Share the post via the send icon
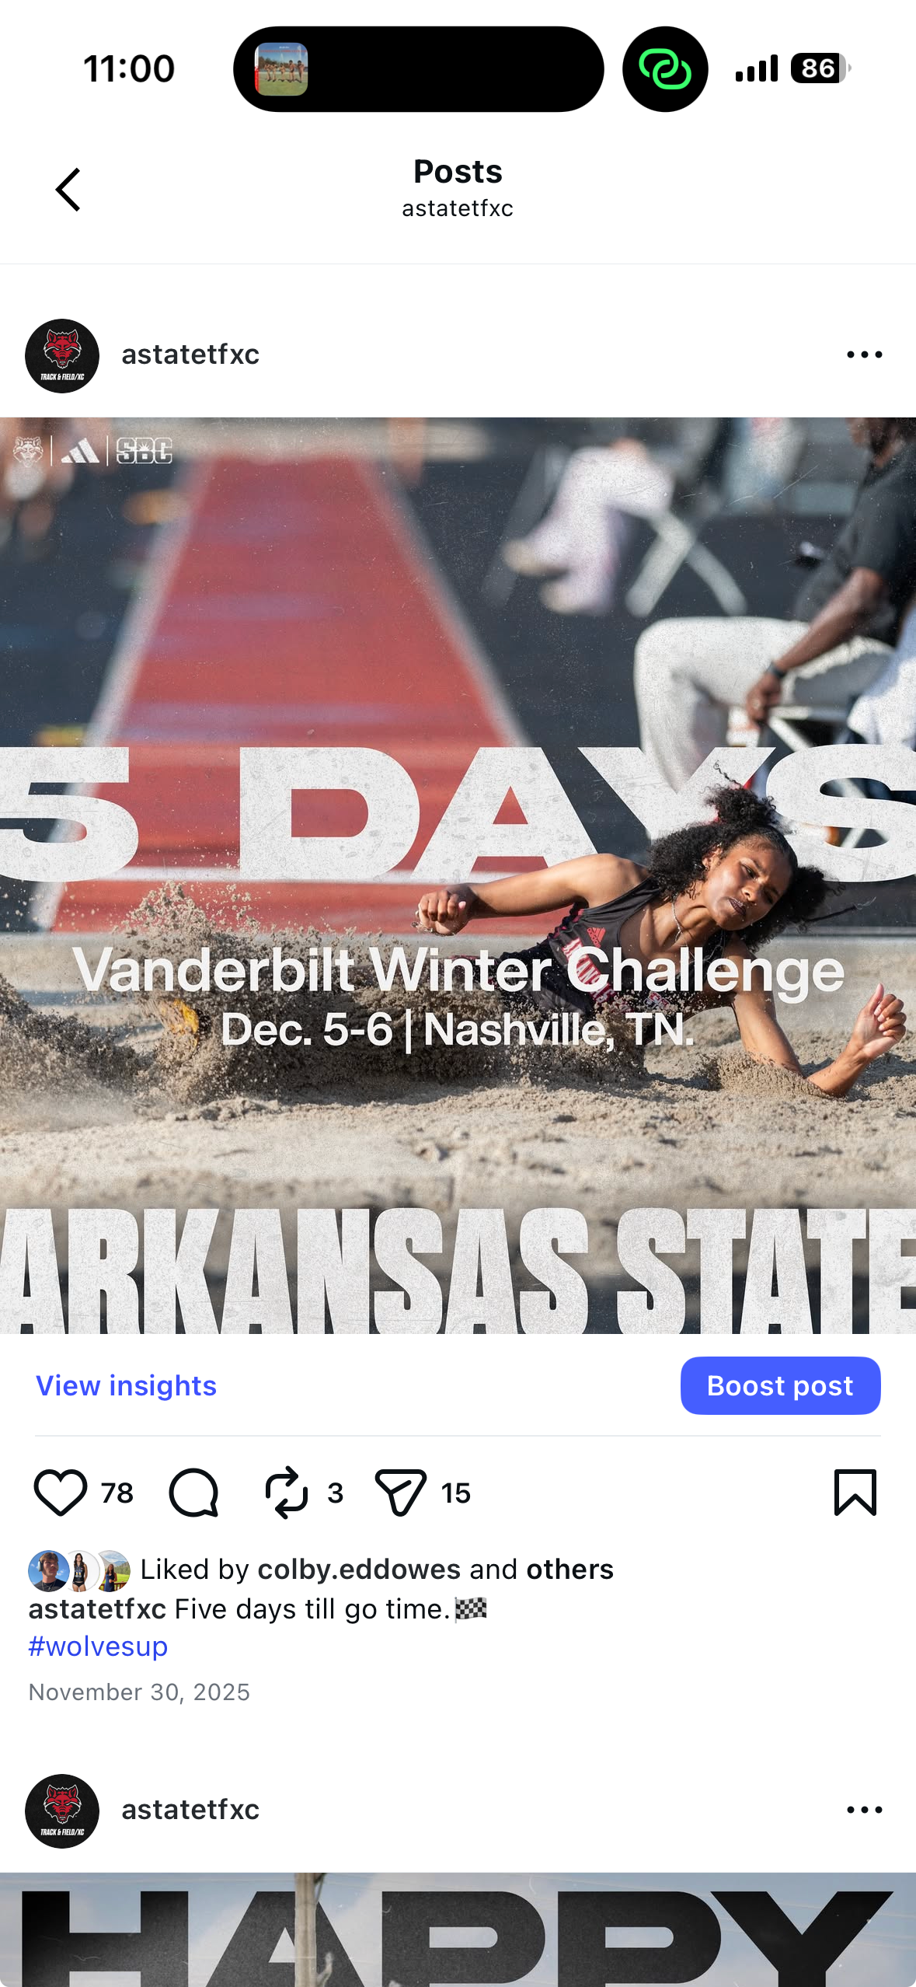This screenshot has width=916, height=1987. [400, 1493]
